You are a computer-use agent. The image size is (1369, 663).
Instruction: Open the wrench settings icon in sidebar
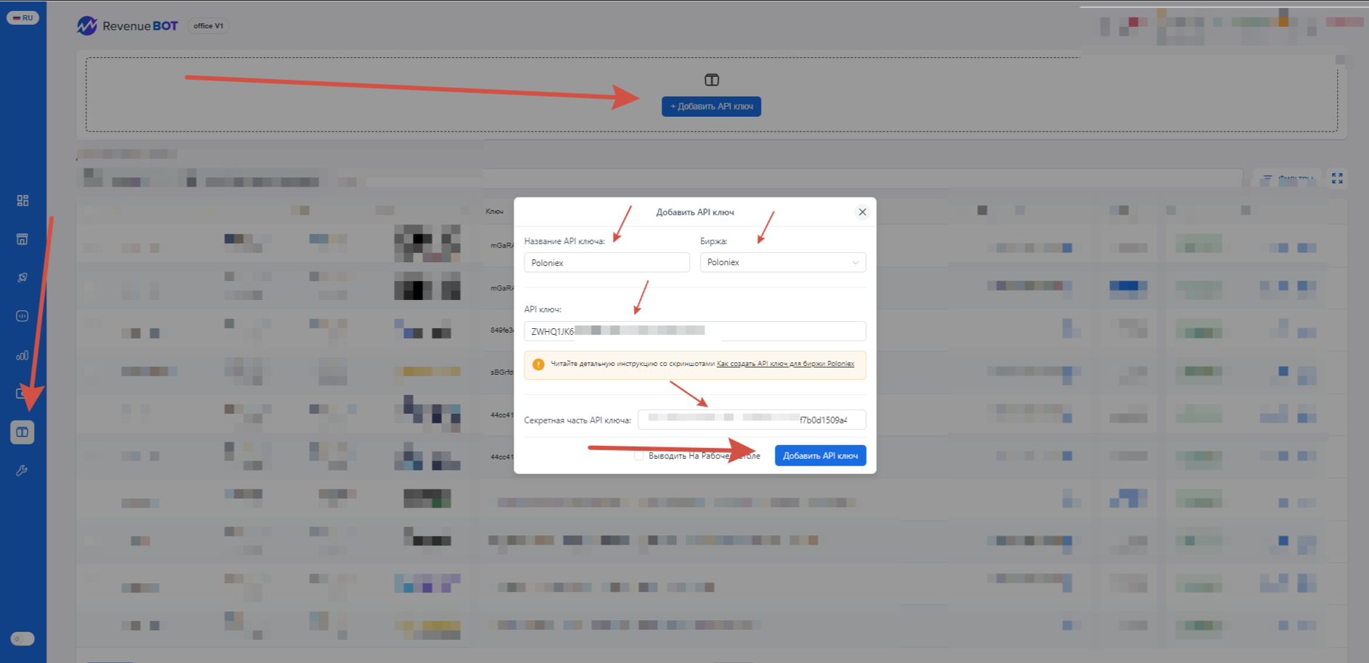[x=23, y=471]
